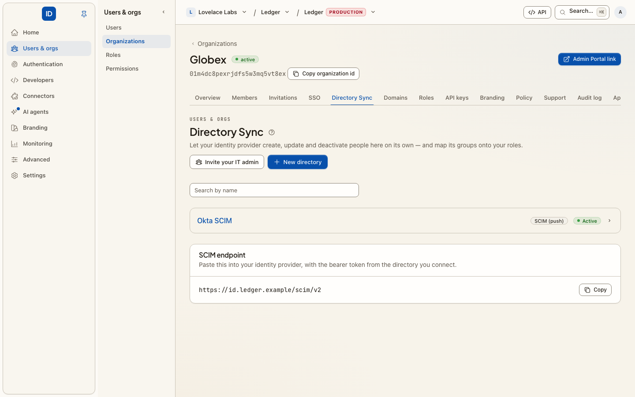
Task: Open the user avatar menu
Action: 620,12
